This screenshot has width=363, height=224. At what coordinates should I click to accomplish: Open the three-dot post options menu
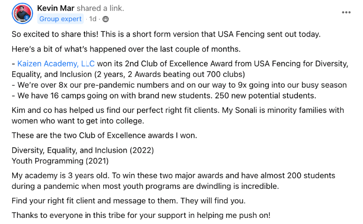[x=346, y=13]
